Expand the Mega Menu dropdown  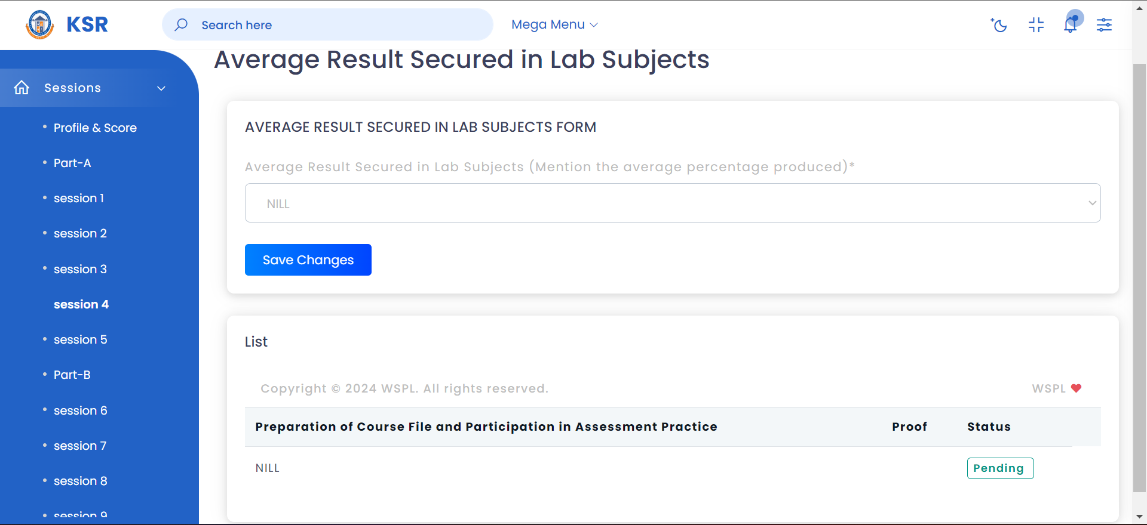(x=554, y=24)
